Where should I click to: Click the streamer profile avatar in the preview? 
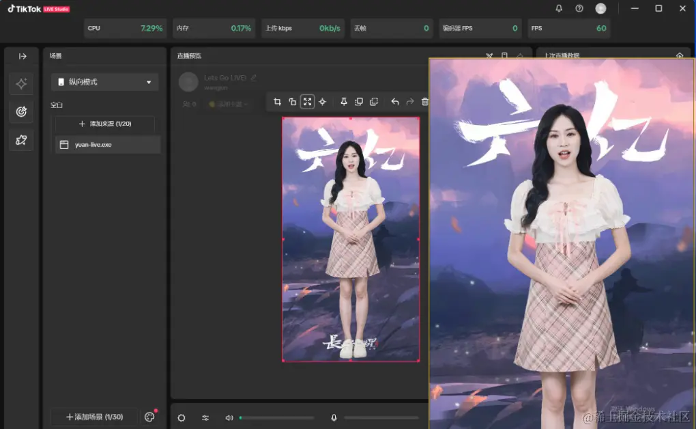(188, 82)
